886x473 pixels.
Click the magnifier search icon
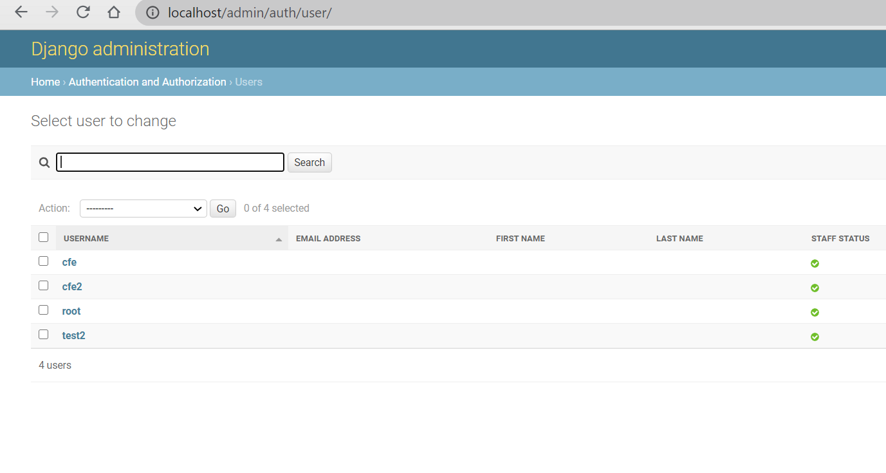coord(44,163)
